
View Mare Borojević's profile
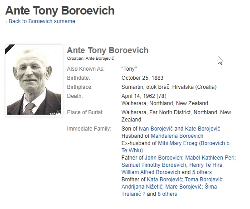pos(183,186)
